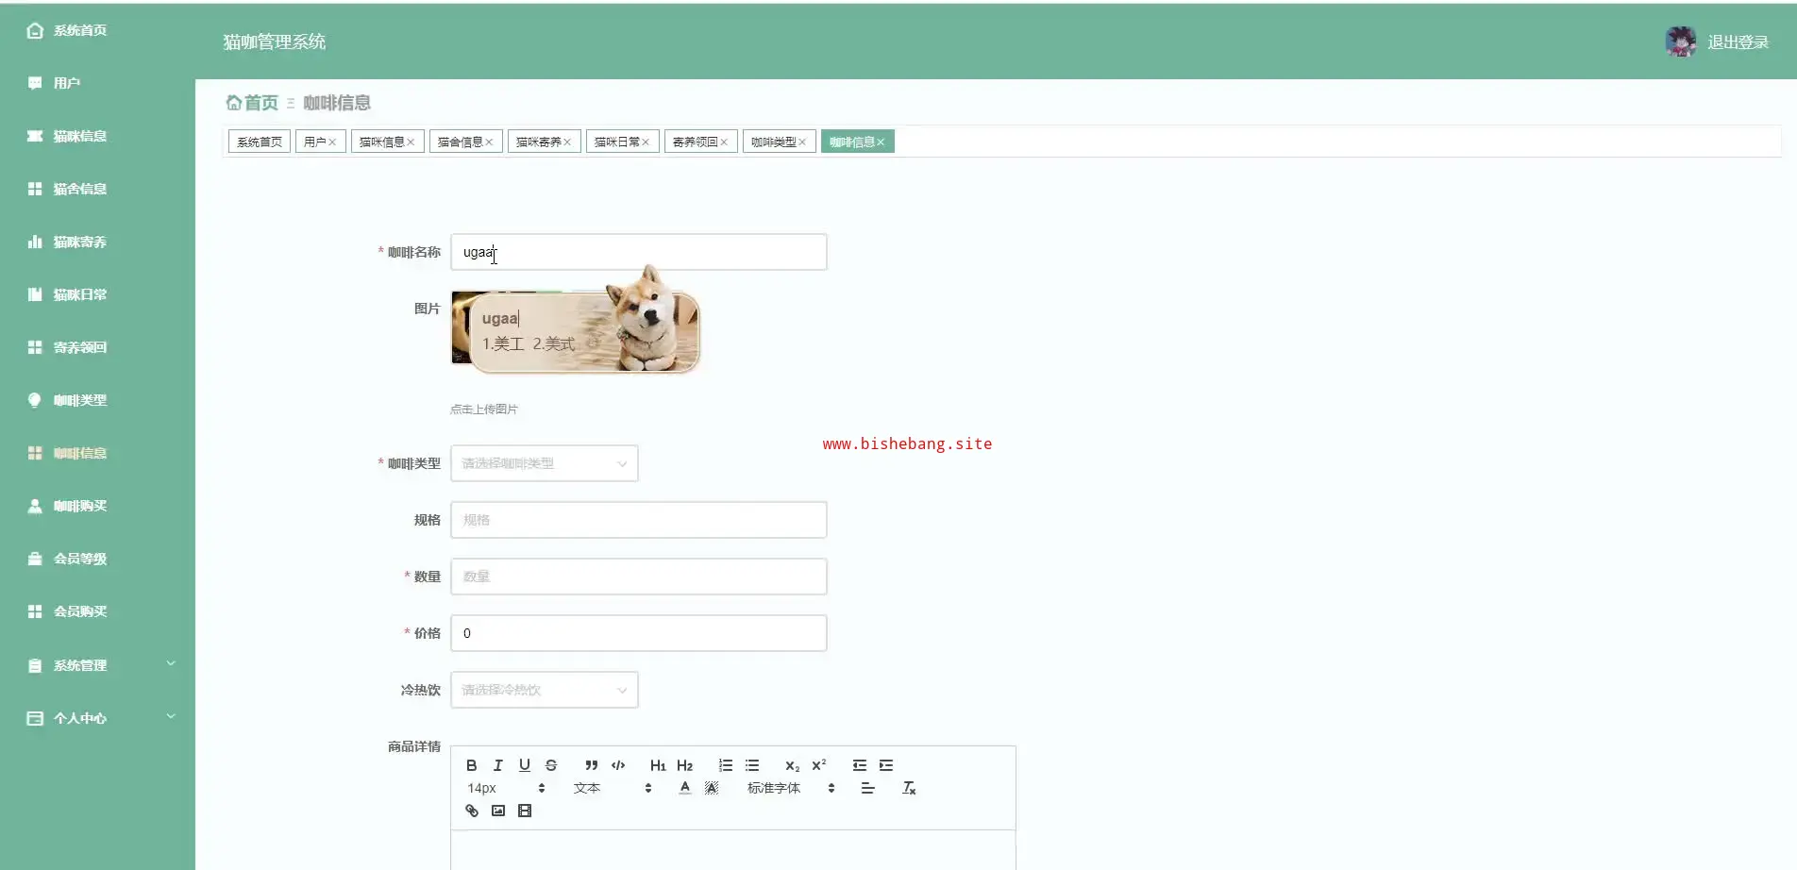Go to 首页 via breadcrumb
Image resolution: width=1797 pixels, height=870 pixels.
point(261,103)
